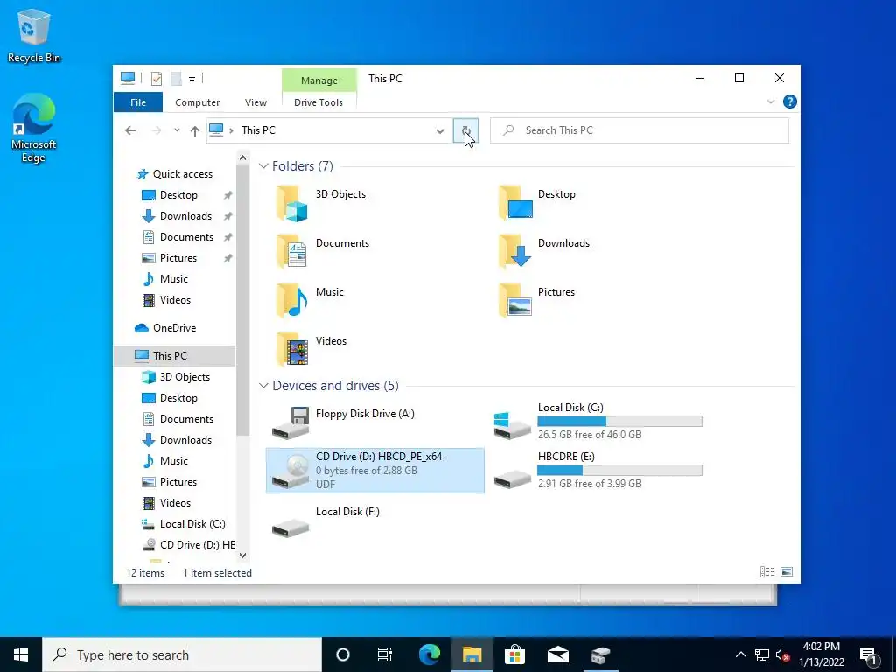Click the Refresh button in address bar

coord(465,130)
